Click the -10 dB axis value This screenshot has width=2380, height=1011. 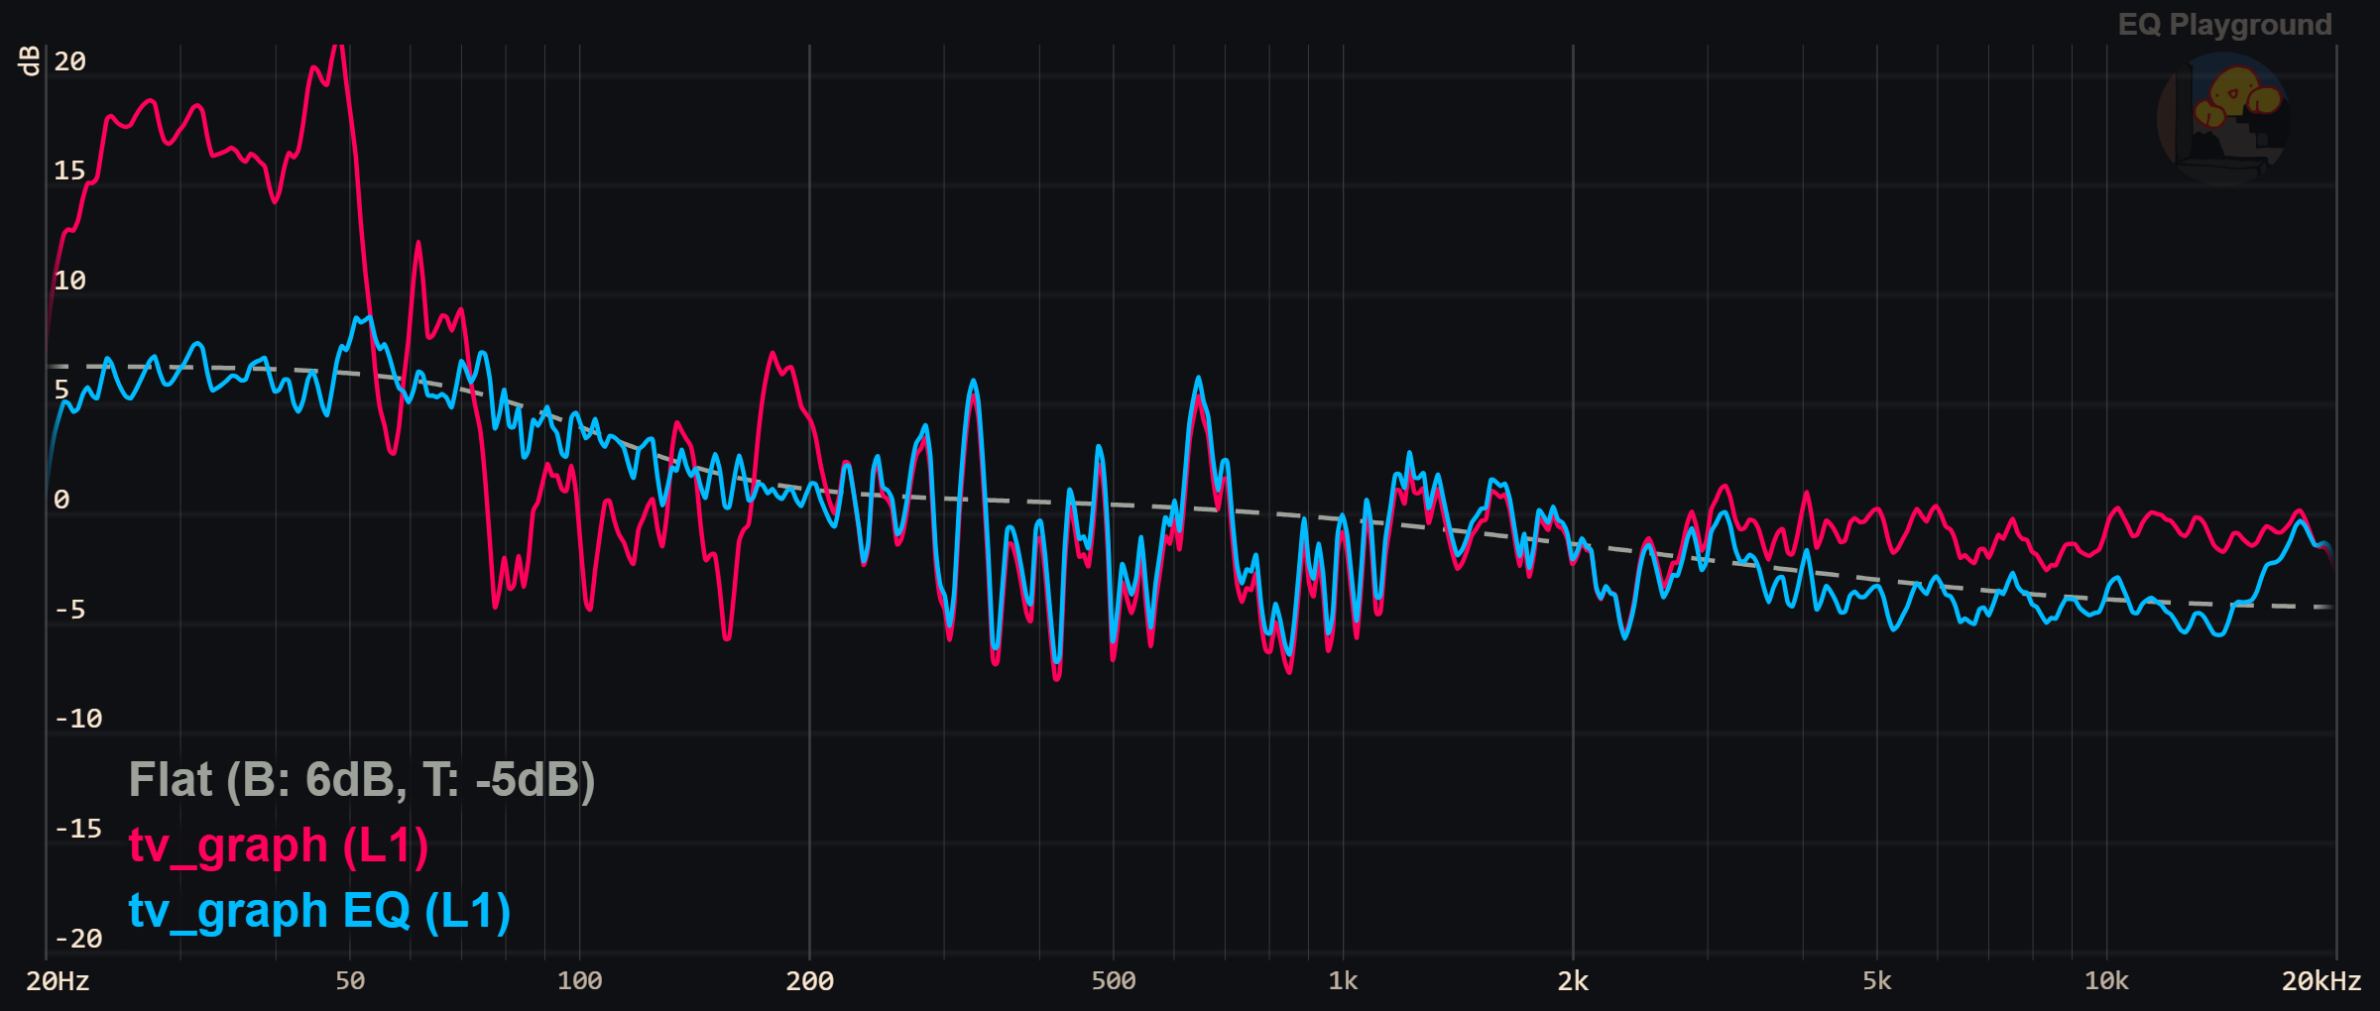click(x=78, y=719)
